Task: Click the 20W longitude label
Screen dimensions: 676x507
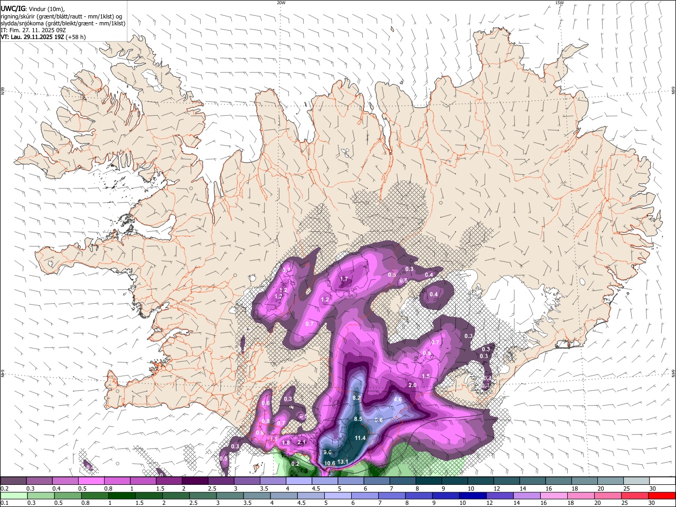Action: coord(281,3)
